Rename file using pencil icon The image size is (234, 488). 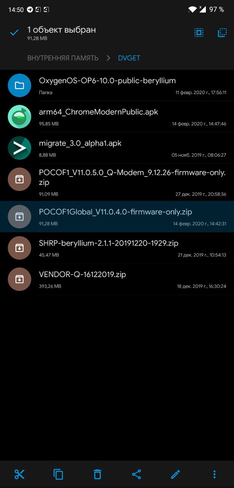coord(175,474)
